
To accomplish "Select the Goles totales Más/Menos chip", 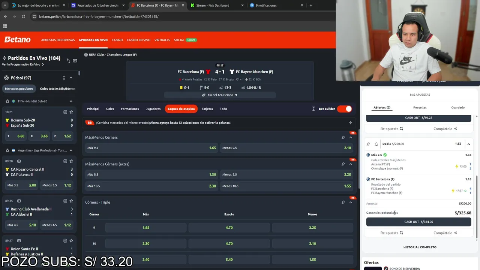I will point(57,88).
